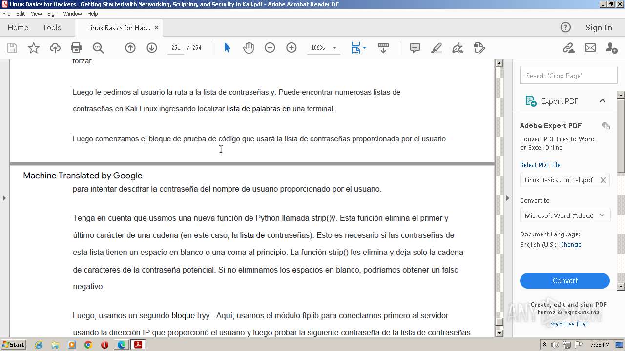625x351 pixels.
Task: Go to previous page arrow
Action: 130,48
